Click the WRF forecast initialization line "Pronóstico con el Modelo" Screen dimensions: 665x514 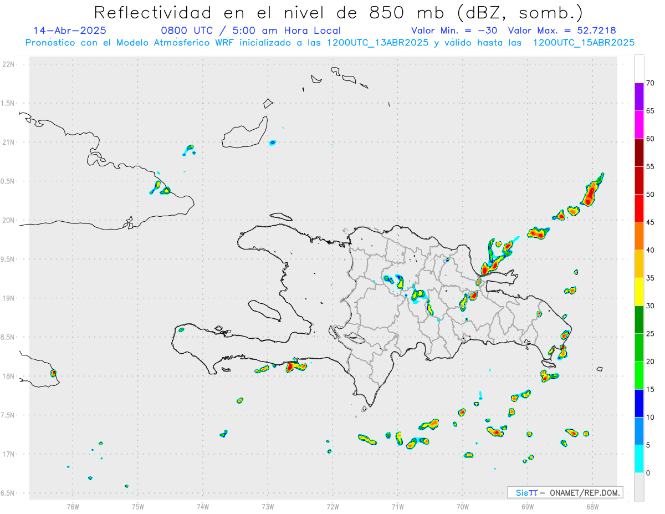point(330,43)
